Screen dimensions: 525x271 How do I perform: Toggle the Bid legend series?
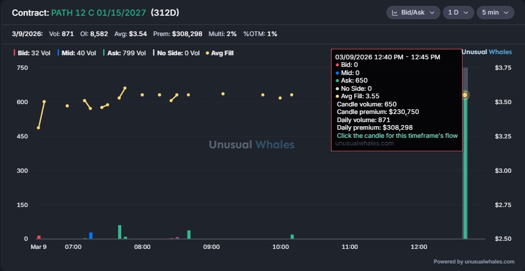coord(32,53)
